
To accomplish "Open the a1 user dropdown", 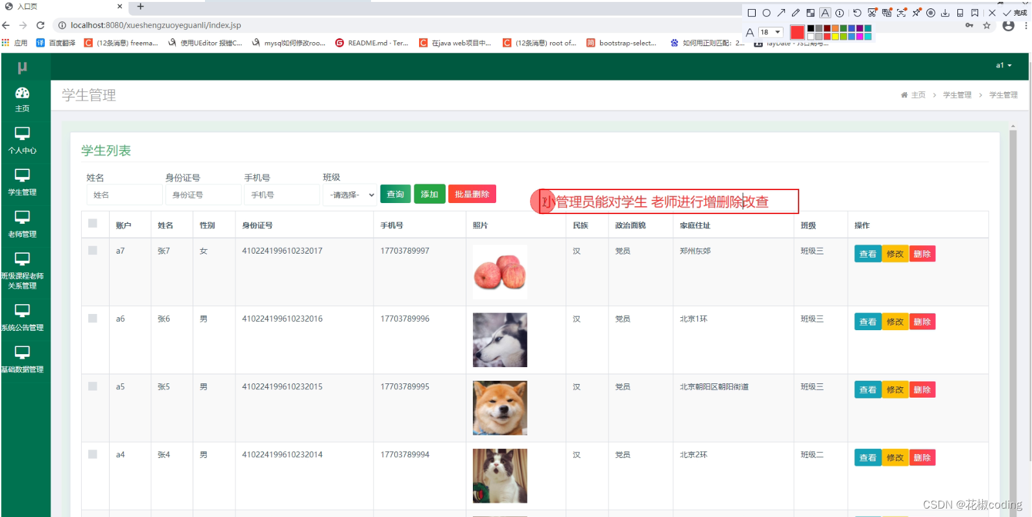I will coord(1003,66).
